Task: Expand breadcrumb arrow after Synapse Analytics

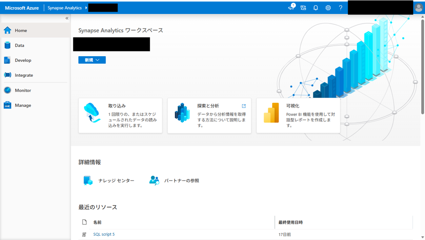Action: (86, 8)
